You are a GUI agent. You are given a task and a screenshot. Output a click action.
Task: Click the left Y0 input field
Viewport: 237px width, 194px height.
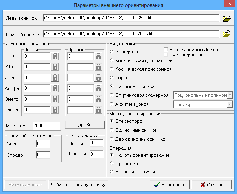(x=37, y=67)
